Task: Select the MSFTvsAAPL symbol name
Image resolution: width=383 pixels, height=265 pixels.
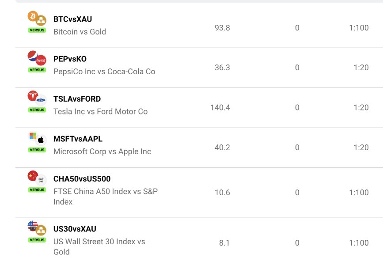Action: pyautogui.click(x=78, y=139)
